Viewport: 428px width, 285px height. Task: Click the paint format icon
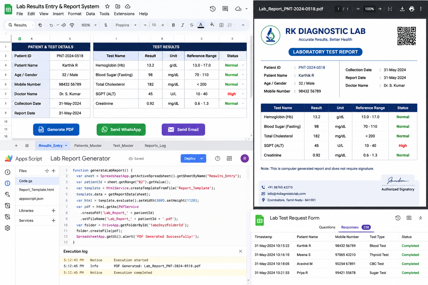coord(72,25)
